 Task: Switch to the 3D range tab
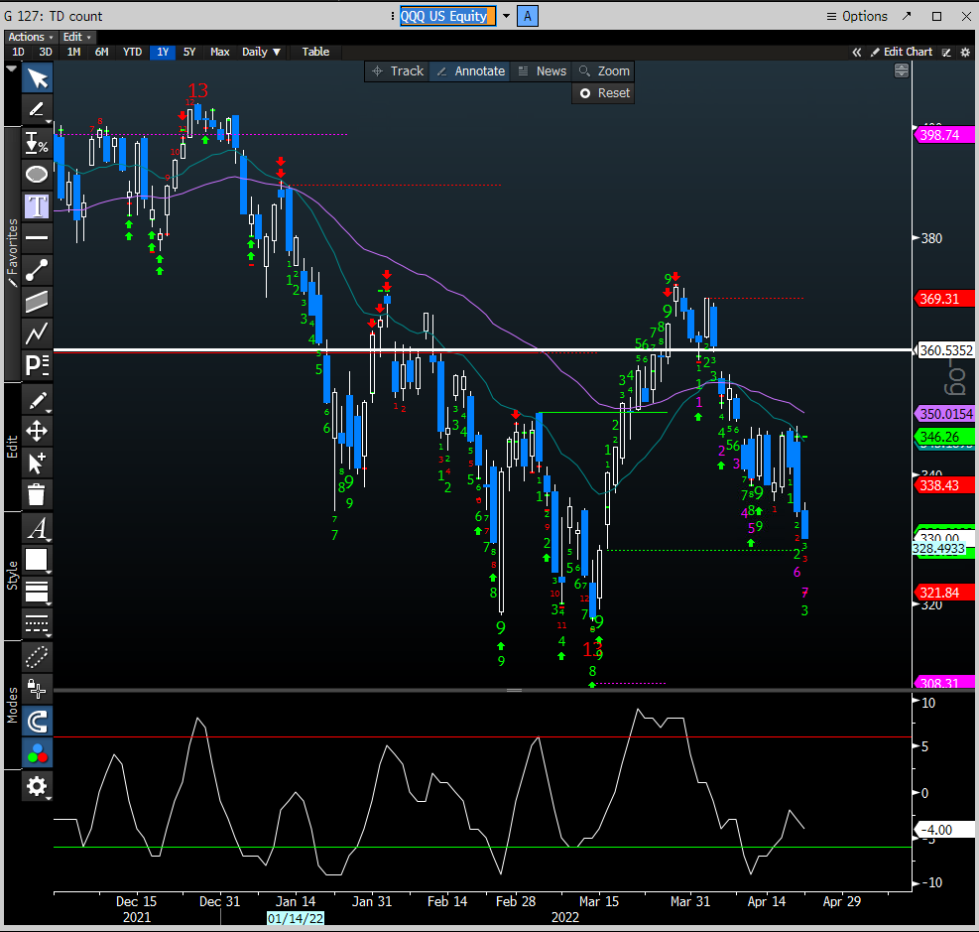[x=46, y=52]
